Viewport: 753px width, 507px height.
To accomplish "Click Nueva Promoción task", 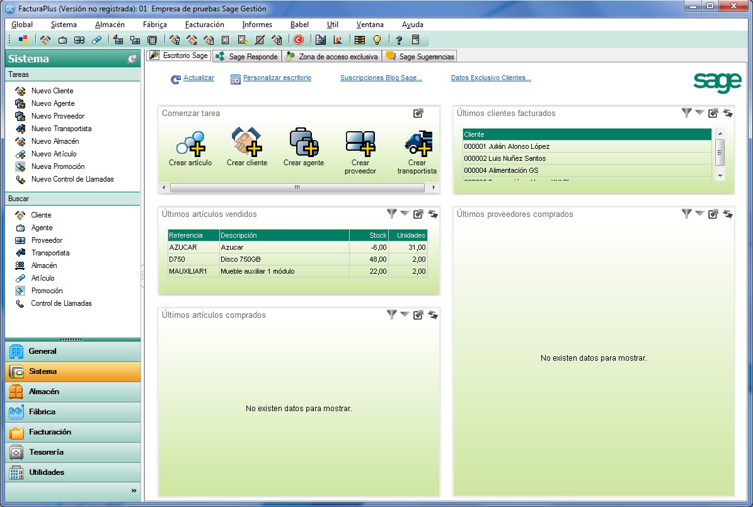I will 57,166.
